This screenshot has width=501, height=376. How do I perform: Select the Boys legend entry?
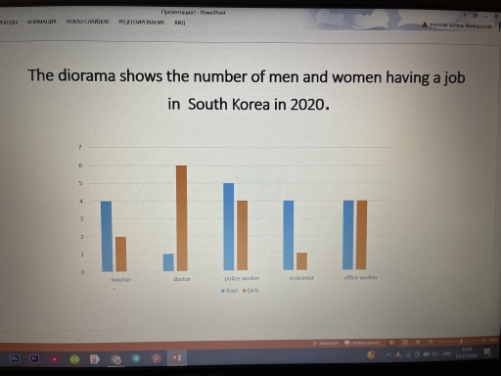pos(230,291)
